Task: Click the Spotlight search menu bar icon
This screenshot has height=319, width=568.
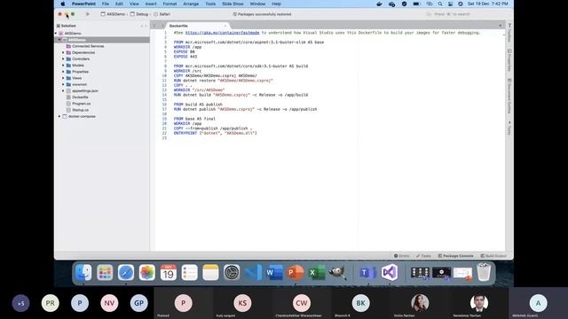Action: 440,4
